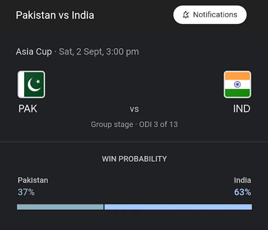Click the India label under win probability
Screen dimensions: 268x230
(x=242, y=180)
